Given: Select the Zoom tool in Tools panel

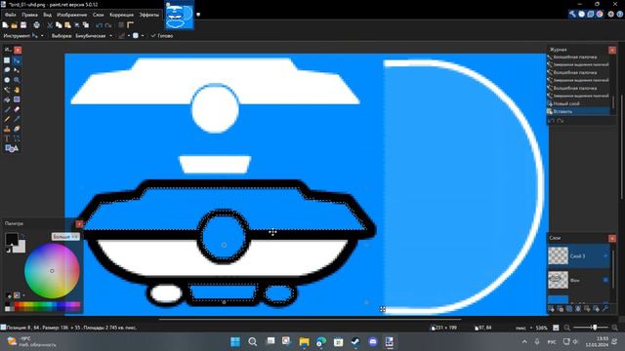Looking at the screenshot, I should [x=17, y=80].
